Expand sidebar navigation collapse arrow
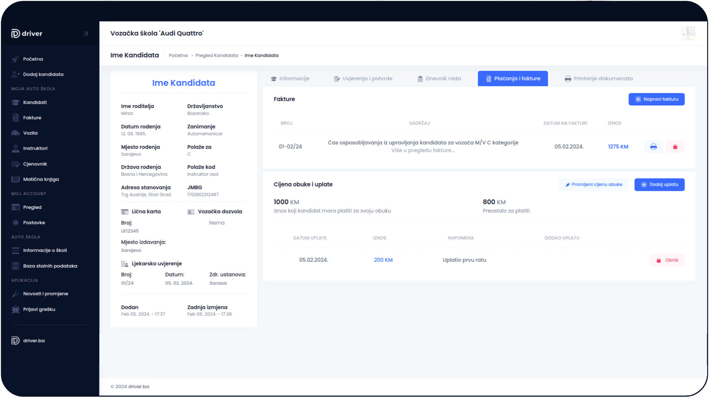Image resolution: width=709 pixels, height=398 pixels. [x=85, y=34]
